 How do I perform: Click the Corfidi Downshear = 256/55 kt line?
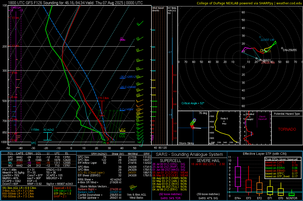click(x=100, y=195)
